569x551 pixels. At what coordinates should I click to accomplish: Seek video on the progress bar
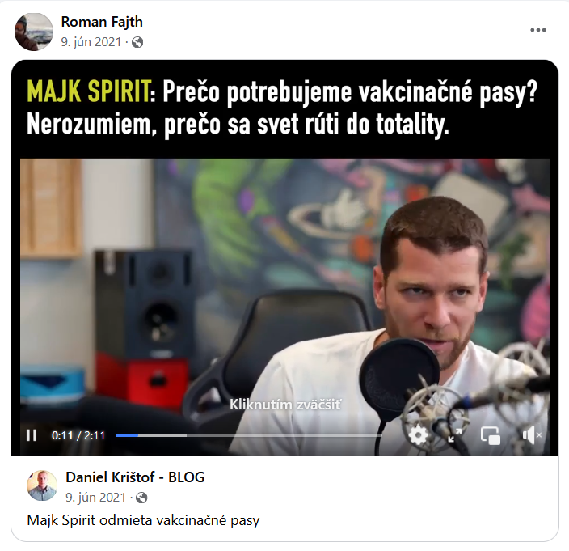click(248, 435)
